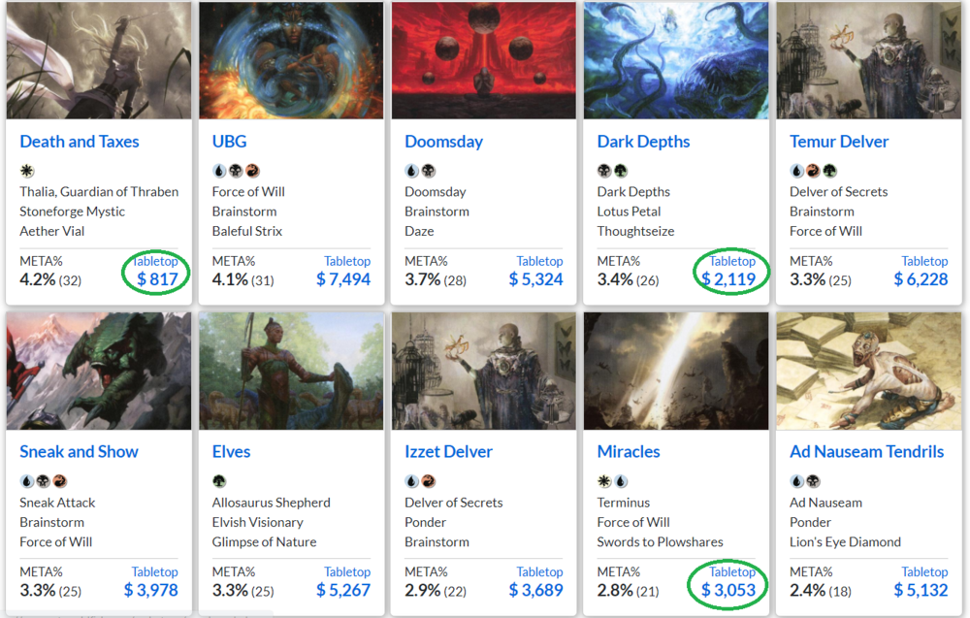Open the Temur Delver archetype link
The width and height of the screenshot is (970, 618).
pos(839,142)
